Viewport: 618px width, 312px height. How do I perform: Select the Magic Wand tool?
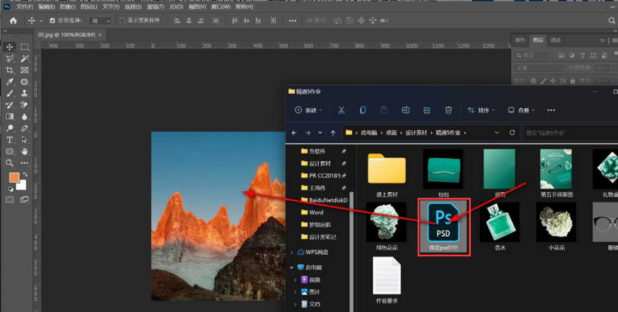pyautogui.click(x=25, y=59)
